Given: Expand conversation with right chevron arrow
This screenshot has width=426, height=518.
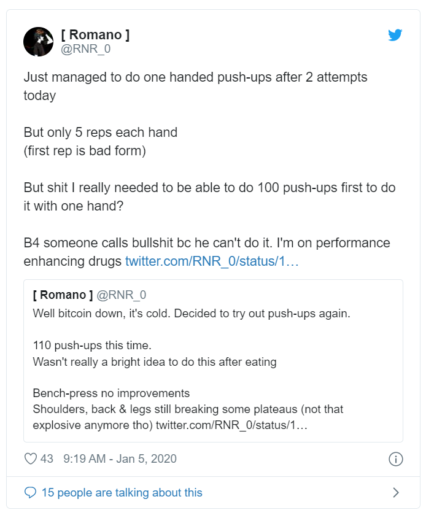Looking at the screenshot, I should tap(396, 492).
